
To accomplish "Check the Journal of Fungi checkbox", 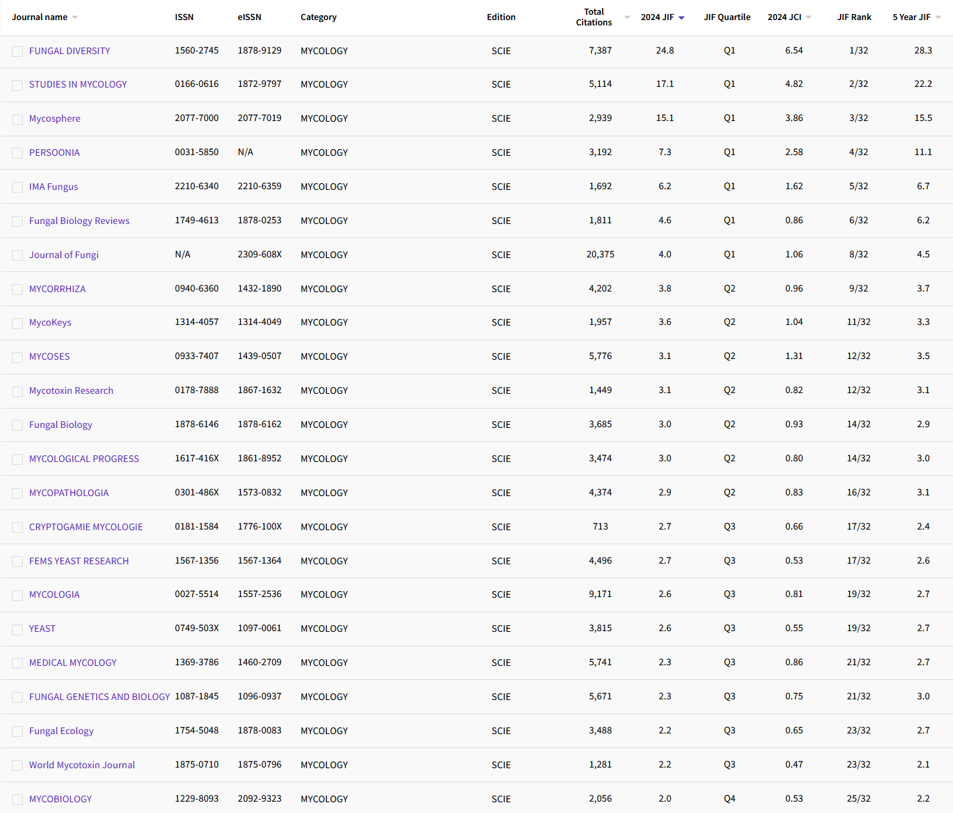I will (x=17, y=255).
